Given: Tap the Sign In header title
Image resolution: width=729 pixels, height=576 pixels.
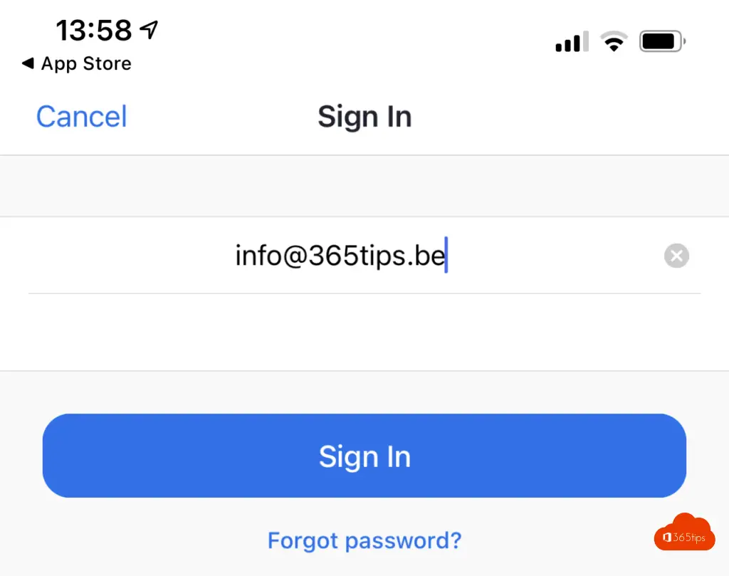Looking at the screenshot, I should (x=364, y=117).
